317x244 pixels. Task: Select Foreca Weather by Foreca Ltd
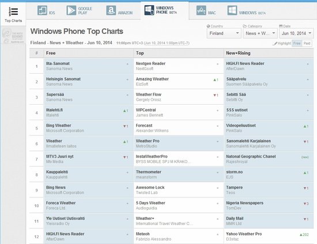coord(61,203)
